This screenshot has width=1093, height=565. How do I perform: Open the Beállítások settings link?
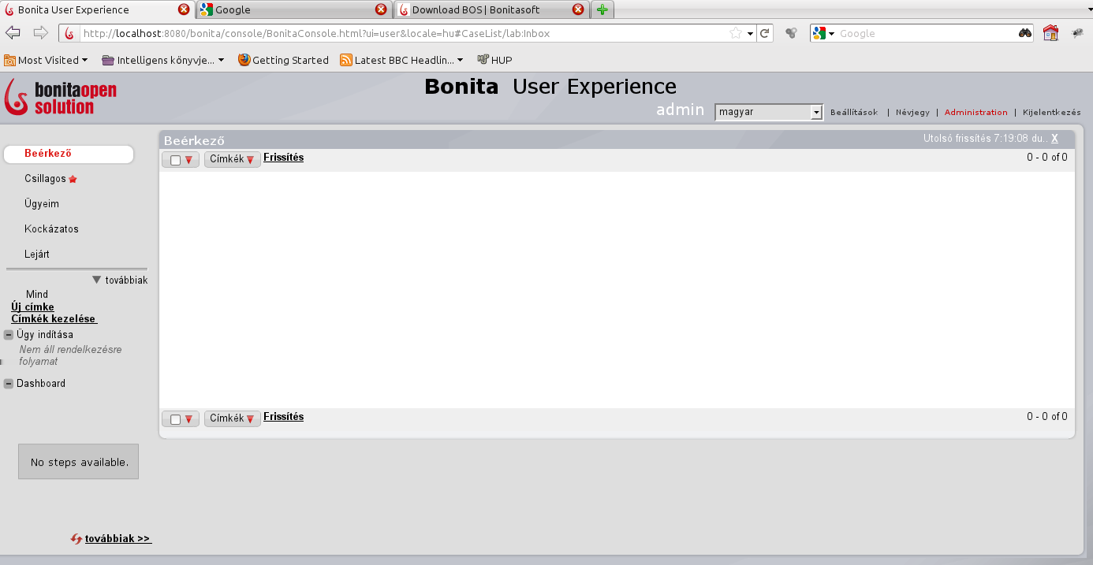pyautogui.click(x=854, y=113)
